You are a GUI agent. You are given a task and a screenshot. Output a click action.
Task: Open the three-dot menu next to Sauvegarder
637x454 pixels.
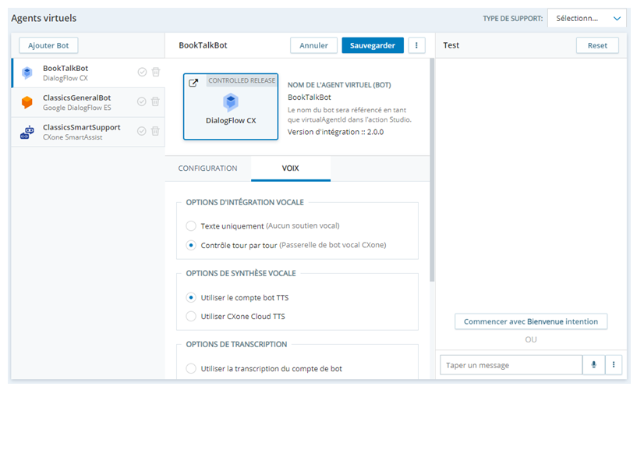(x=416, y=45)
